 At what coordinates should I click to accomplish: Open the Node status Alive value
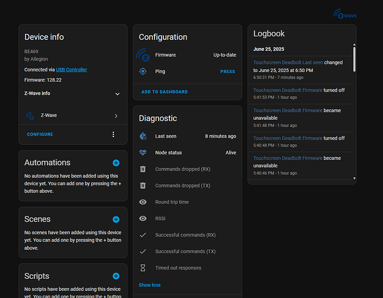point(231,153)
